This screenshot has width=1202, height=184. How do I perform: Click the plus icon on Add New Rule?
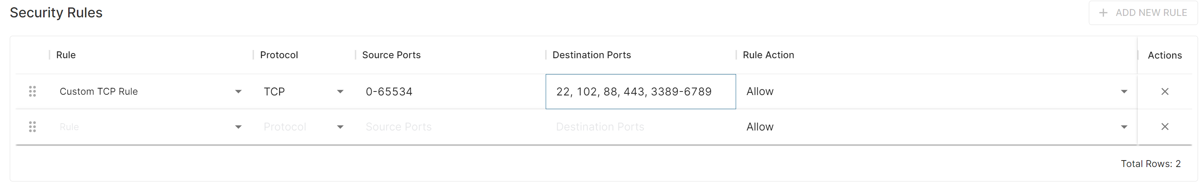click(x=1103, y=13)
